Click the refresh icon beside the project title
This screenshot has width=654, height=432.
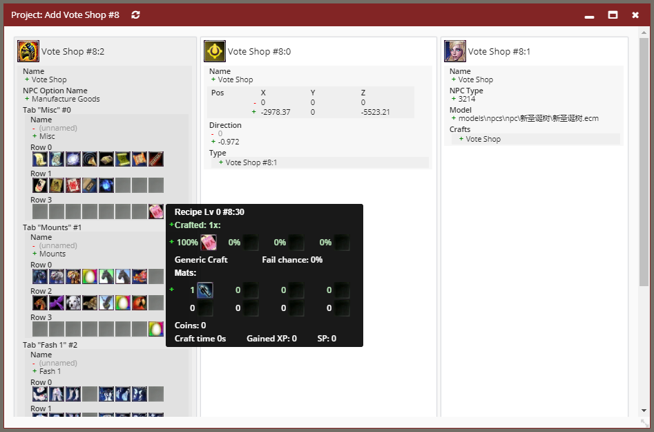tap(135, 15)
